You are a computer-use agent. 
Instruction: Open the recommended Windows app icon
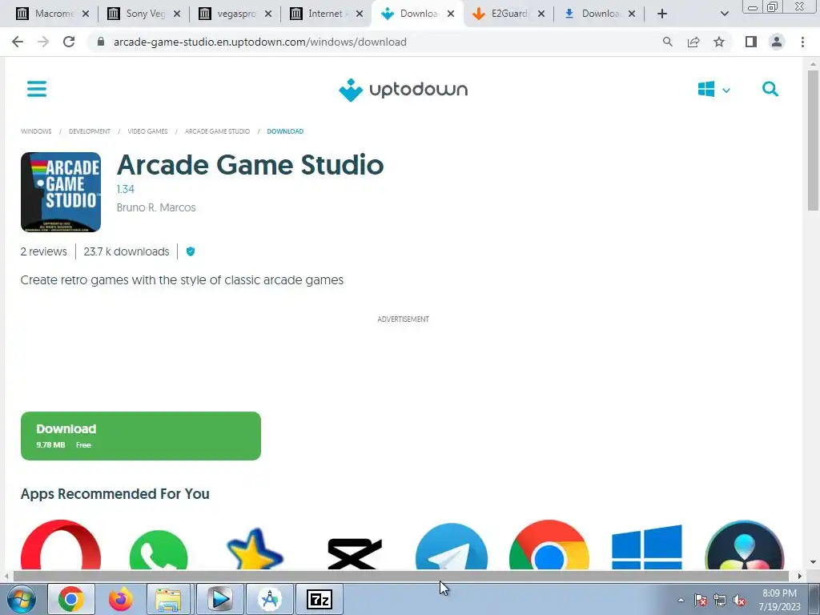click(647, 547)
